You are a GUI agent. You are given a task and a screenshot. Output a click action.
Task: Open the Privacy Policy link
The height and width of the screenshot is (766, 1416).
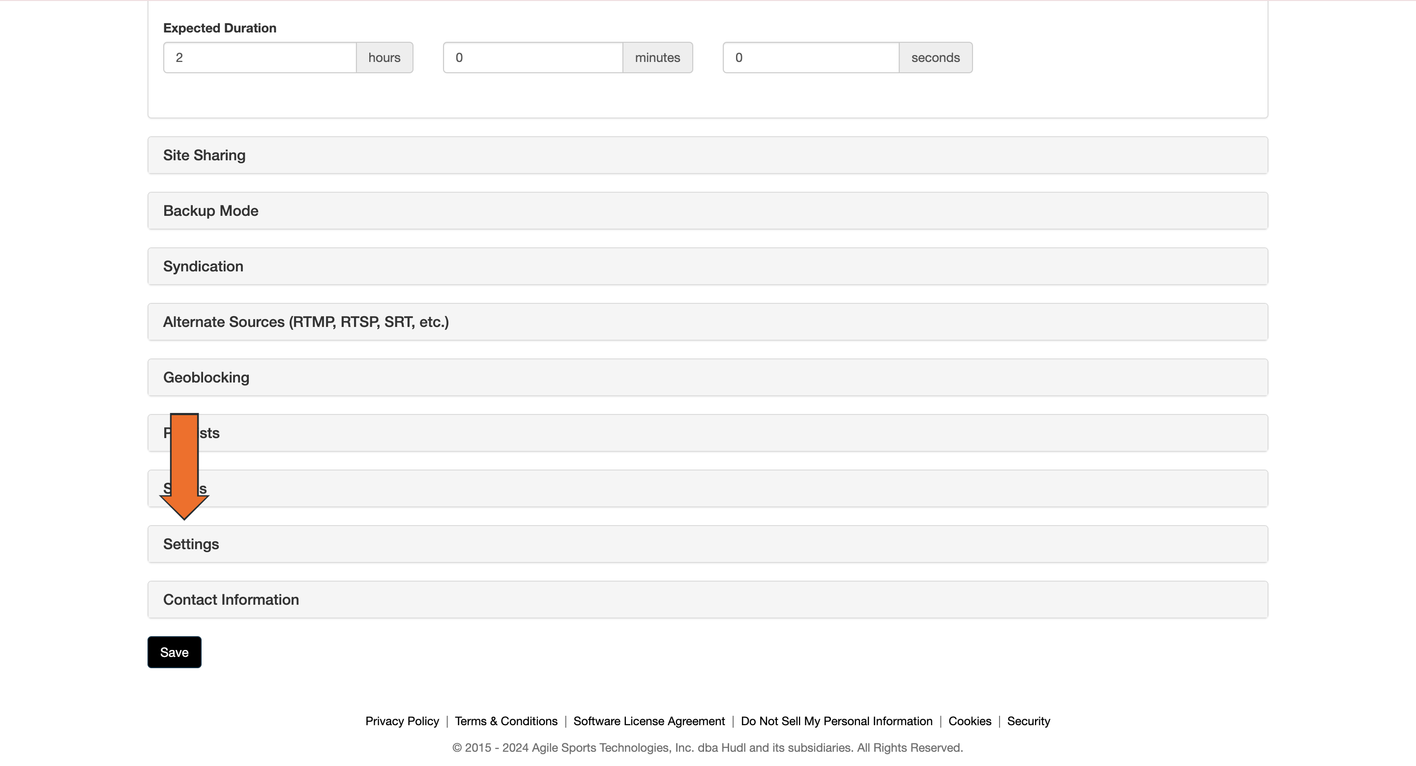pos(402,720)
